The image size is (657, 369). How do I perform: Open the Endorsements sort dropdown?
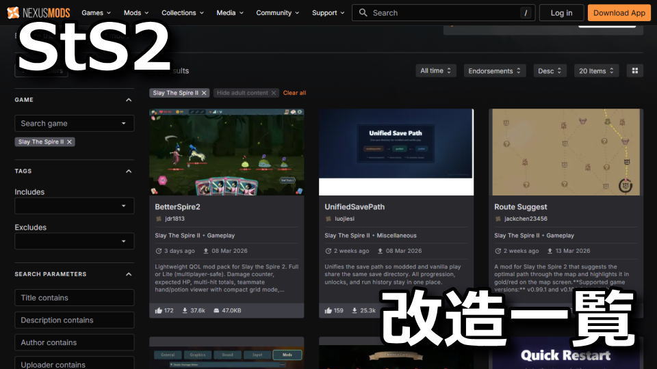(495, 71)
